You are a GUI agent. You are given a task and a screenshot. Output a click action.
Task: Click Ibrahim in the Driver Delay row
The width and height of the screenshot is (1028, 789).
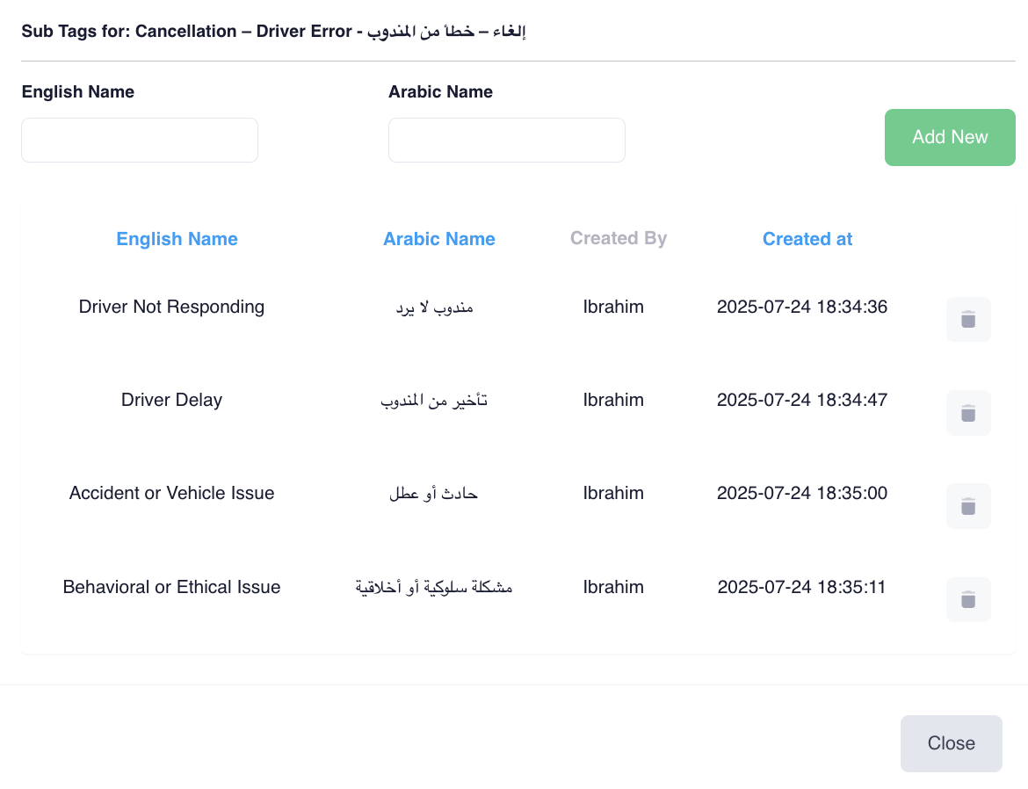pyautogui.click(x=613, y=400)
